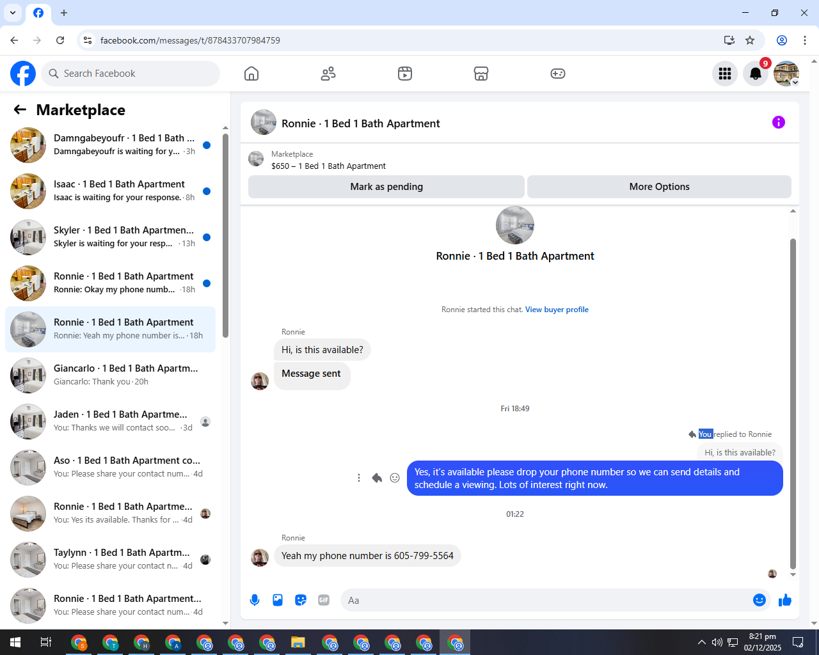Reload the page with browser refresh icon

60,40
